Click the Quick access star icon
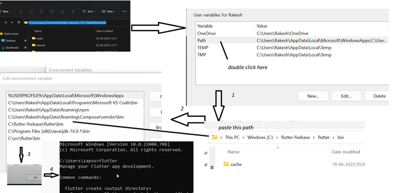416x193 pixels. (x=2, y=34)
